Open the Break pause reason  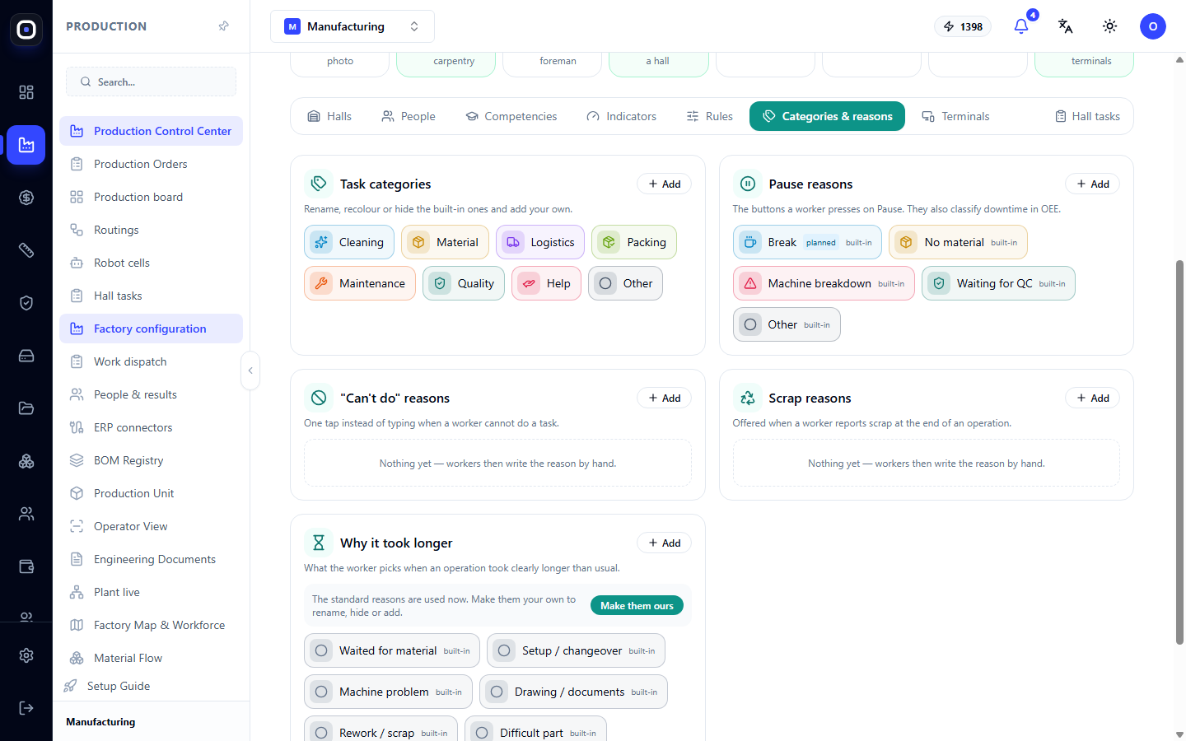(807, 242)
